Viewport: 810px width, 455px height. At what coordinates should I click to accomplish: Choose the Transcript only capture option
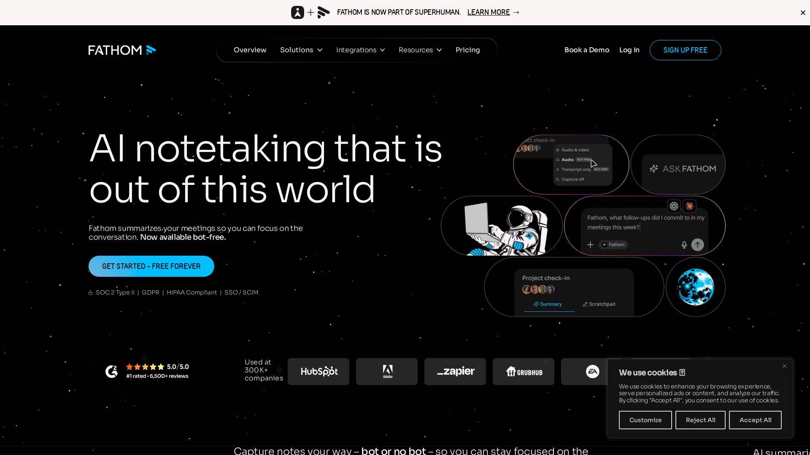click(582, 169)
